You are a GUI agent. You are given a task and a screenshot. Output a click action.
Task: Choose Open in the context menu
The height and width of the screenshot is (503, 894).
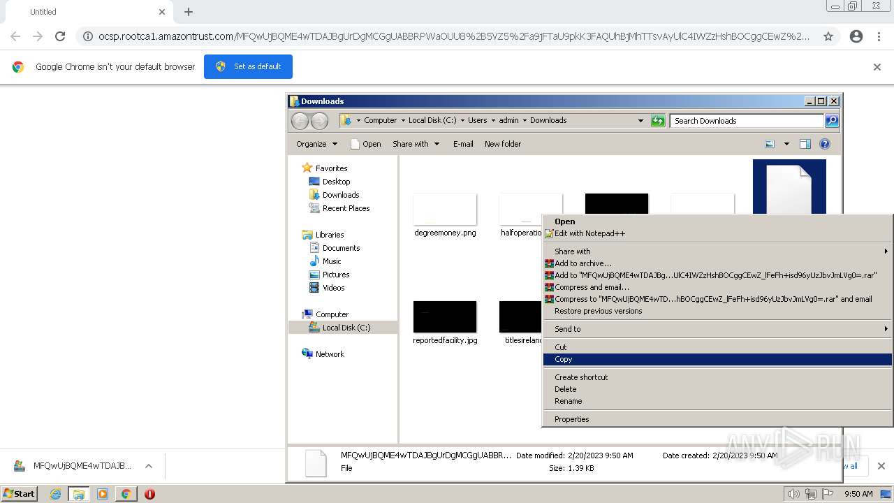[717, 221]
